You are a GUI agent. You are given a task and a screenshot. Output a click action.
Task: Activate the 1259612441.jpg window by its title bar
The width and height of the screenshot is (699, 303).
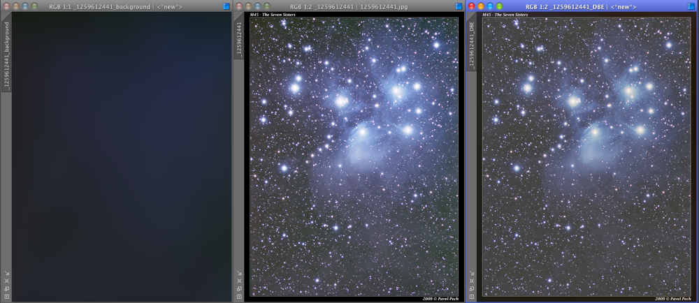click(x=349, y=6)
